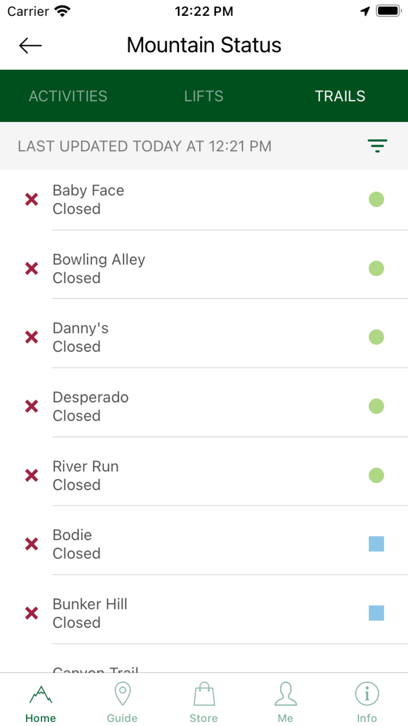Open the Desperado trail entry
The width and height of the screenshot is (408, 726).
coord(204,406)
